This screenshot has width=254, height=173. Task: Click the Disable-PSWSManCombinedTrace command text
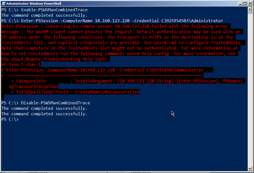pos(55,103)
